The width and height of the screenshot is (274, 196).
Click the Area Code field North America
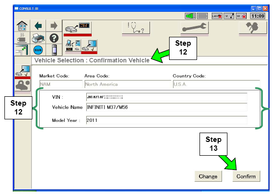coord(128,84)
